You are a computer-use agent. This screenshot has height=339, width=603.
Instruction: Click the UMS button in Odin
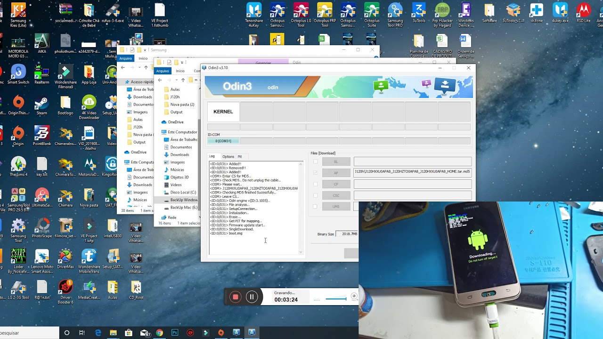pos(336,206)
